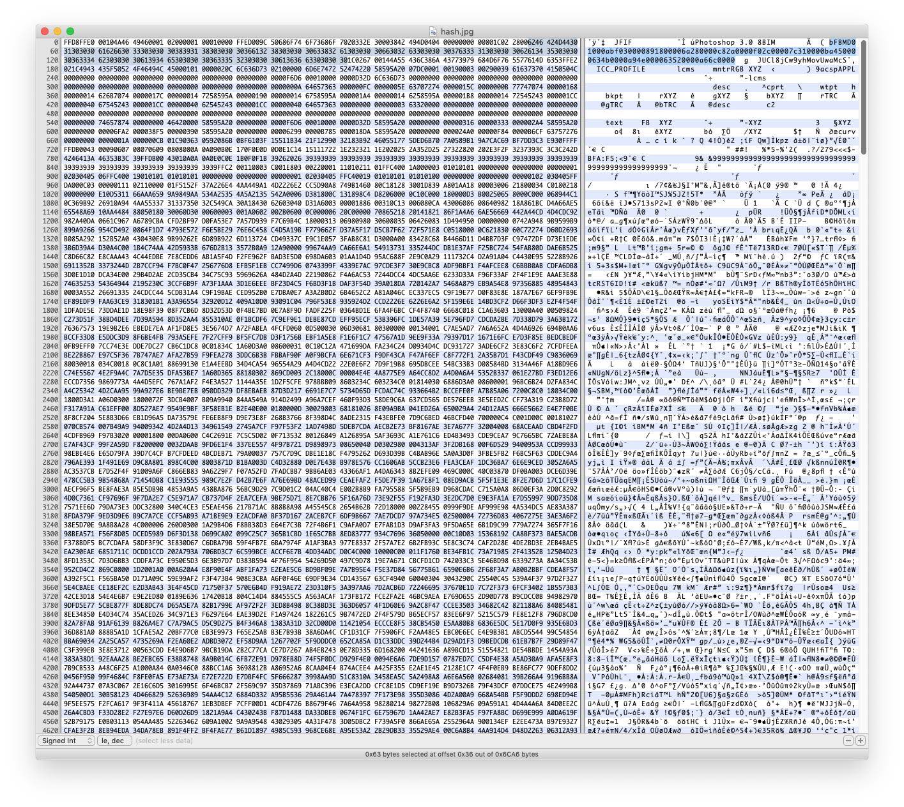Click the green zoom window button
Image resolution: width=904 pixels, height=807 pixels.
(70, 31)
